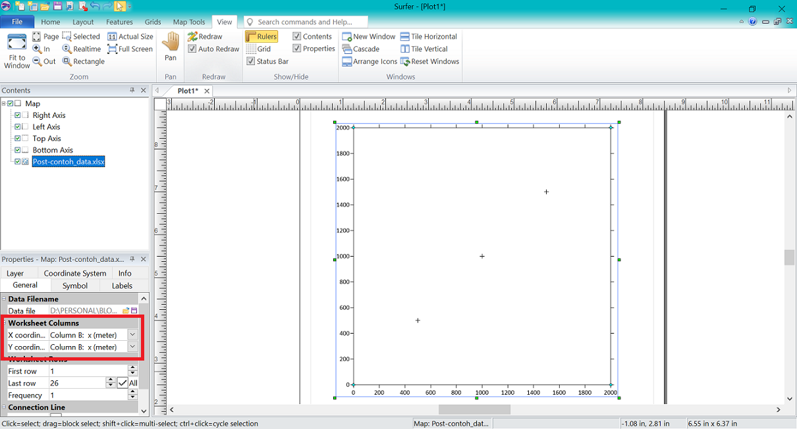
Task: Uncheck Right Axis visibility checkbox
Action: pyautogui.click(x=18, y=115)
